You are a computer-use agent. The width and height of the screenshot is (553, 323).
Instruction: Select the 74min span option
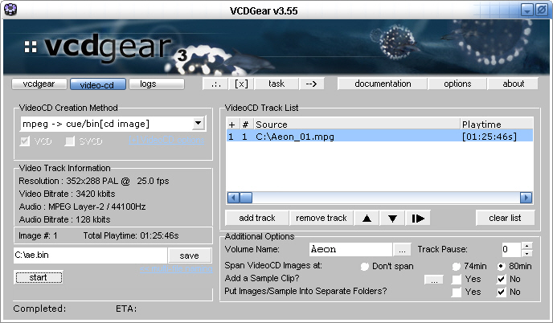pos(457,266)
